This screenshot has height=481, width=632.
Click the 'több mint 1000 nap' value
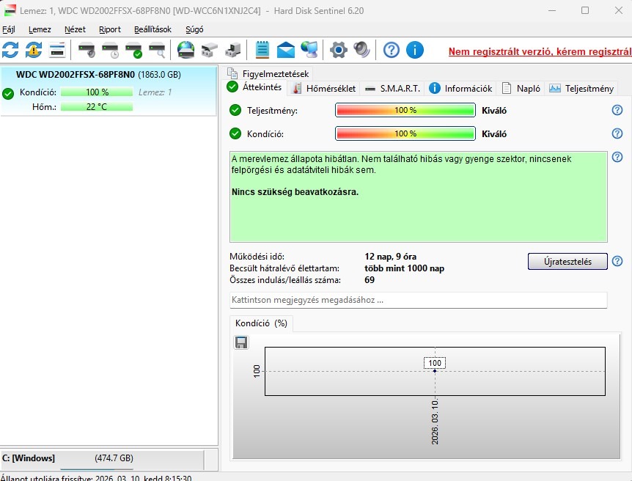click(404, 268)
